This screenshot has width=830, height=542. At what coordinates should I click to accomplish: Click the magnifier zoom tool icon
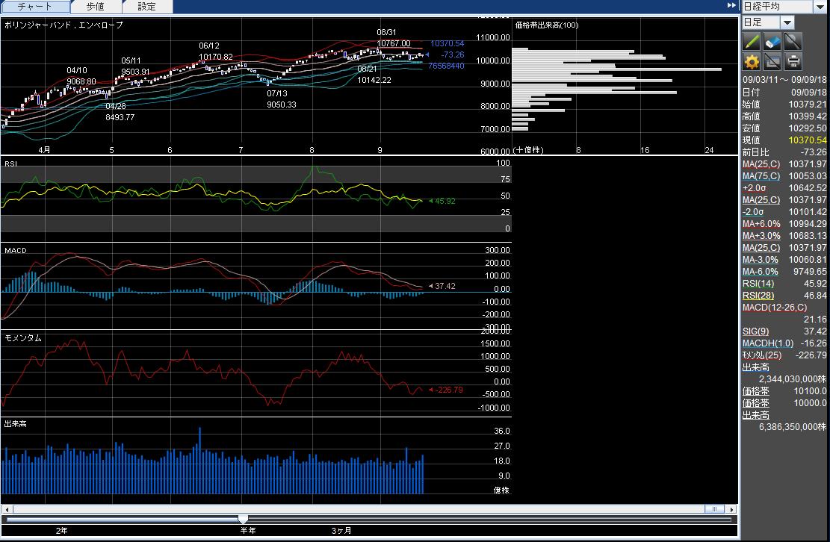pyautogui.click(x=793, y=41)
